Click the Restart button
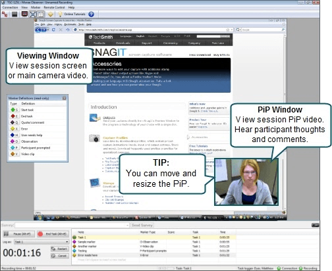 (60, 249)
